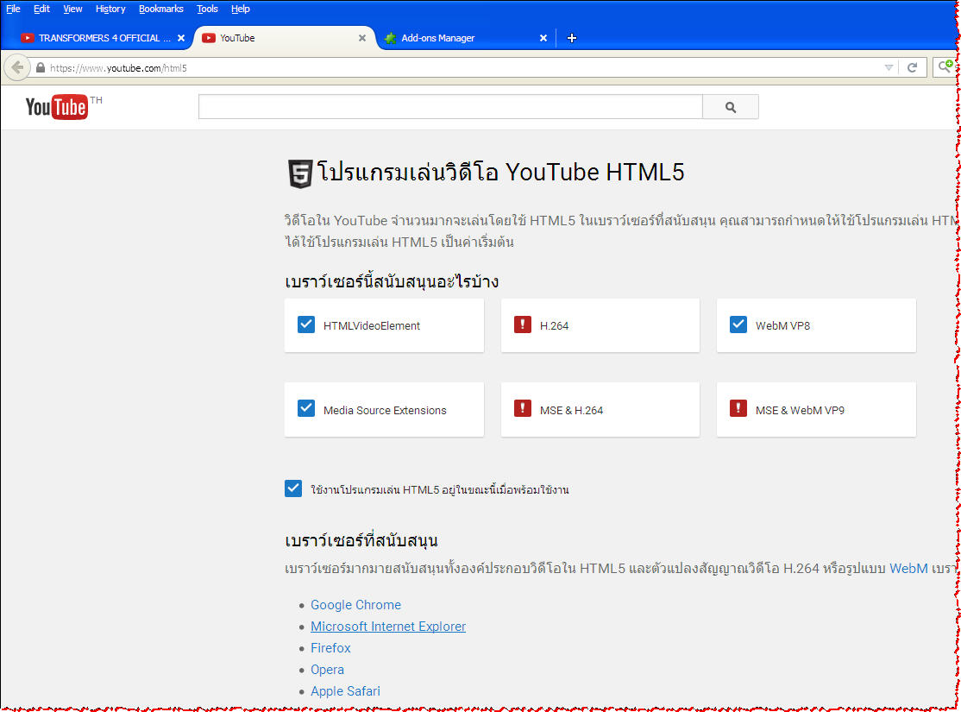Toggle the use HTML5 player checkbox
Viewport: 961px width, 712px height.
(293, 488)
